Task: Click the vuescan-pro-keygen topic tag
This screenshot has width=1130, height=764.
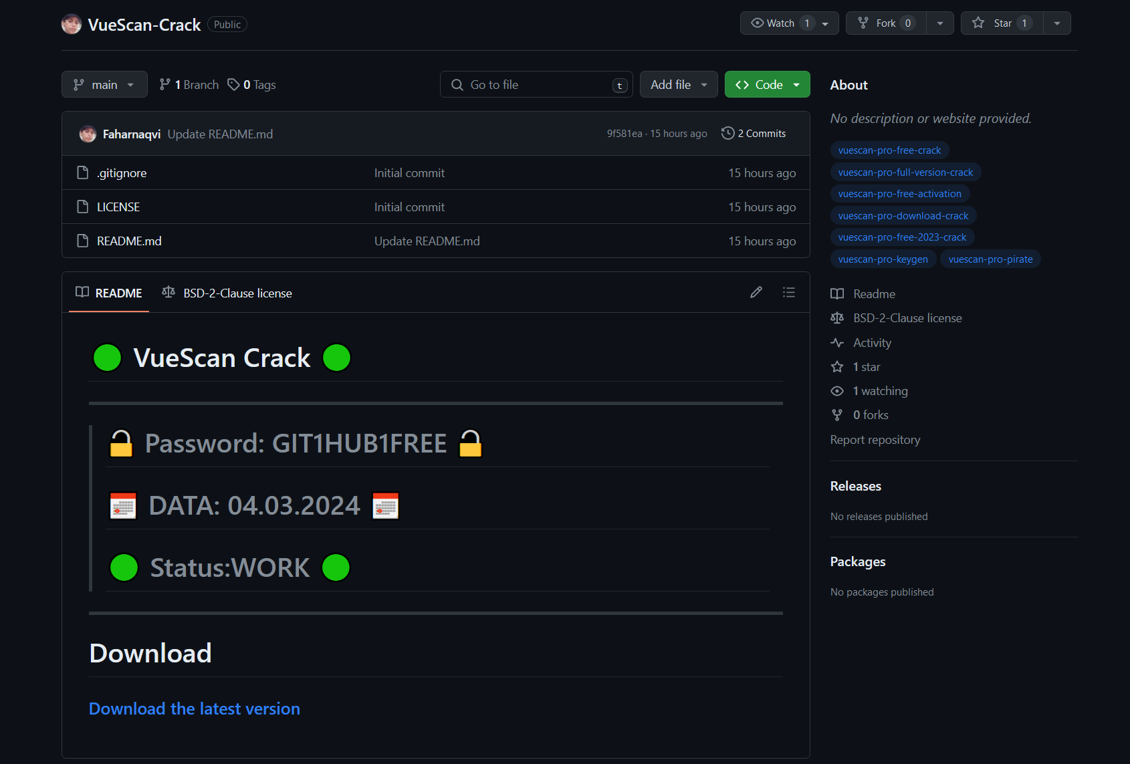Action: (x=883, y=259)
